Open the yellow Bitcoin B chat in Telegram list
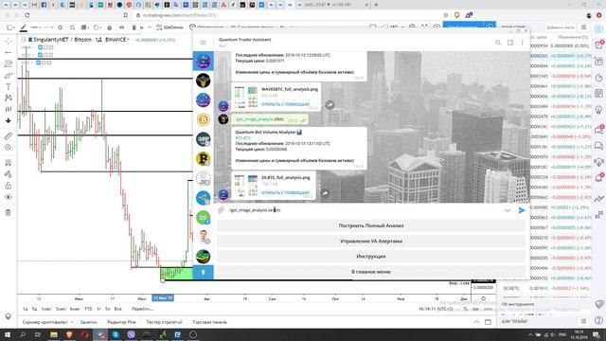 (x=204, y=159)
